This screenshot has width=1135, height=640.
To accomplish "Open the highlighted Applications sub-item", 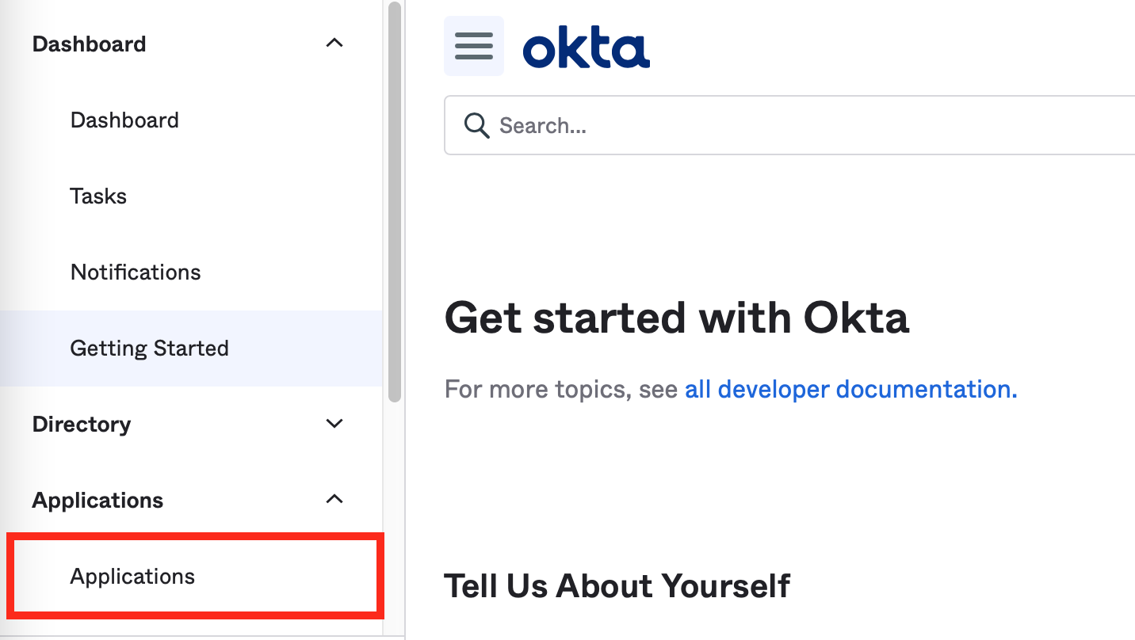I will coord(132,576).
